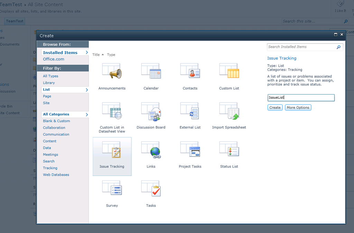This screenshot has width=354, height=233.
Task: Filter templates by Site
Action: click(x=46, y=103)
